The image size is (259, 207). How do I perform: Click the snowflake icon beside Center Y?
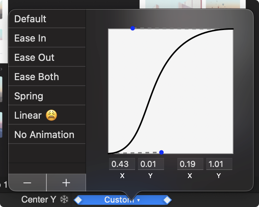[65, 200]
